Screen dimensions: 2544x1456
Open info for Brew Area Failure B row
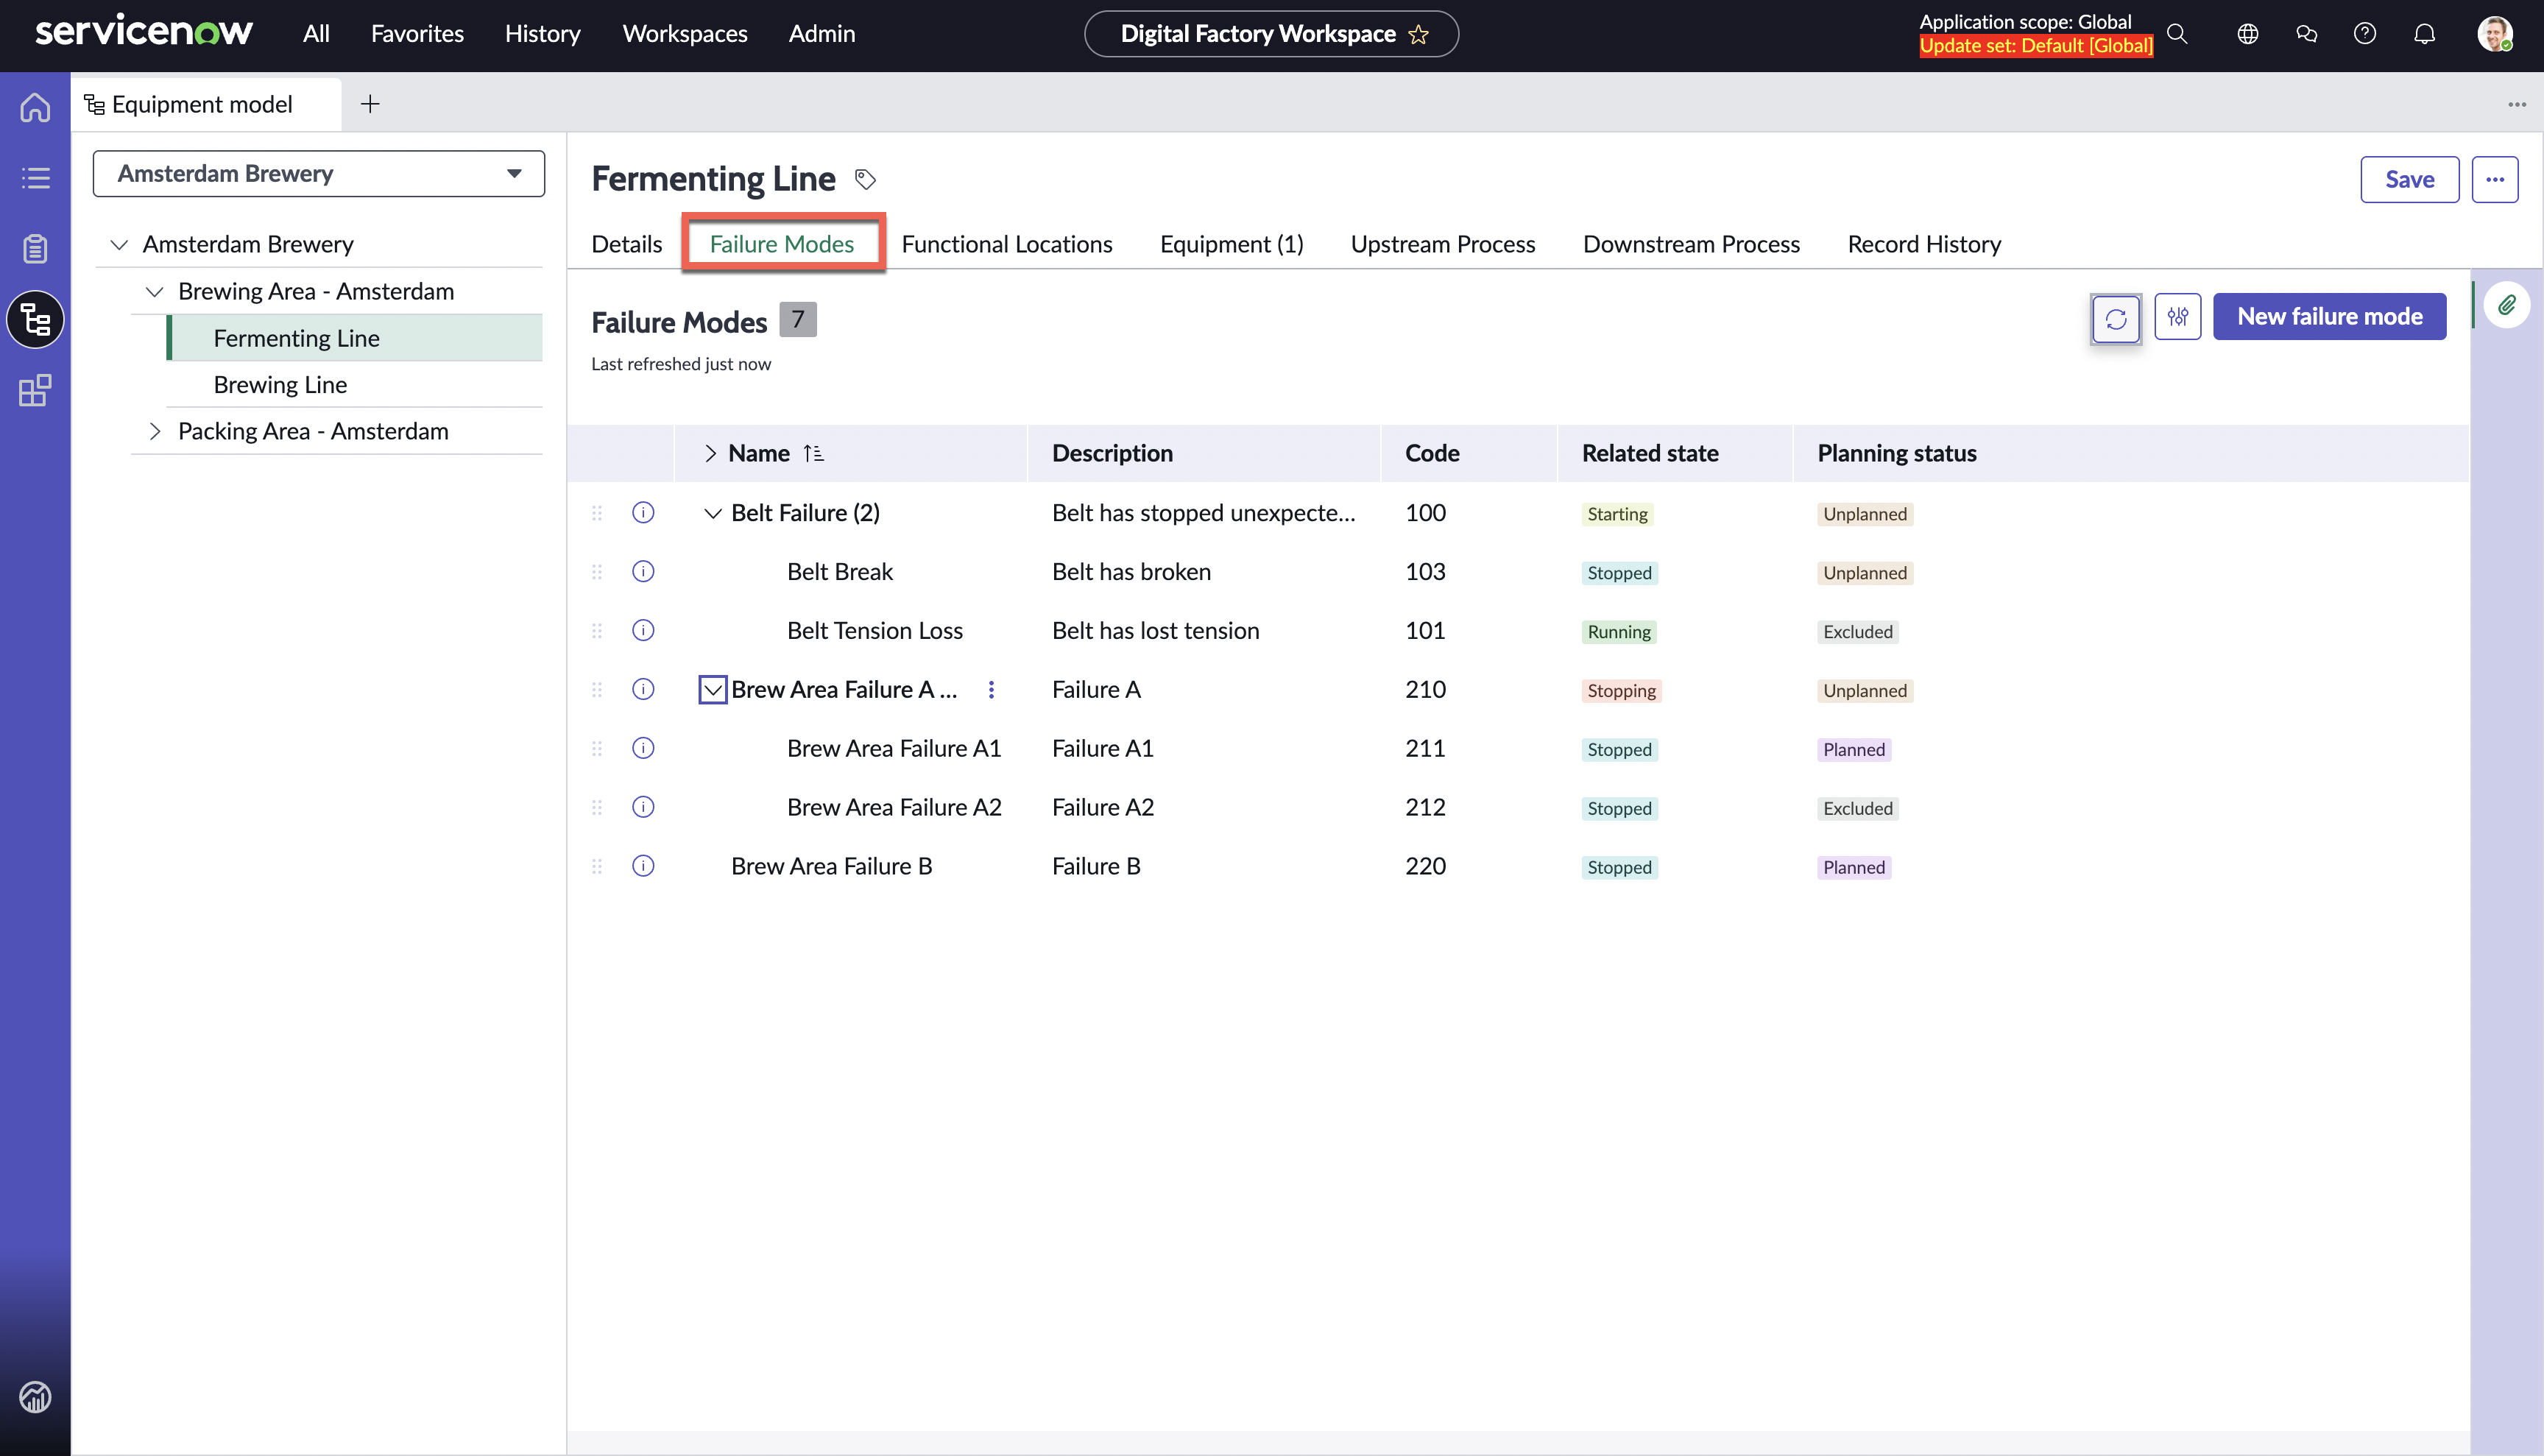pos(643,866)
